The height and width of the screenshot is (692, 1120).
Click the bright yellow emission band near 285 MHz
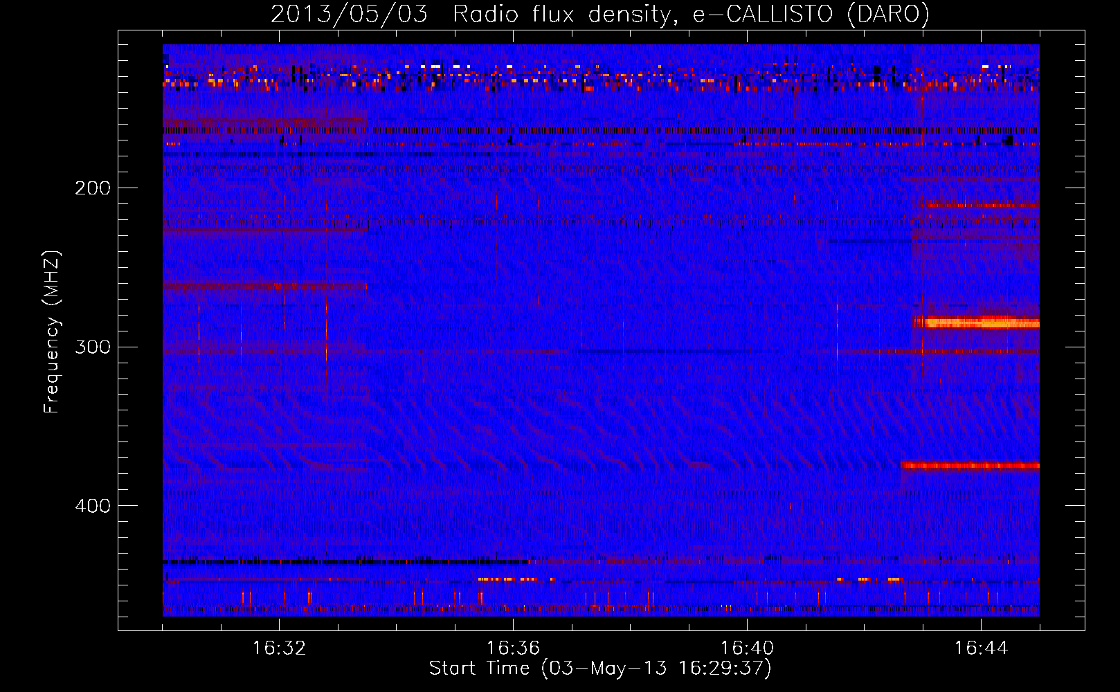pos(976,322)
